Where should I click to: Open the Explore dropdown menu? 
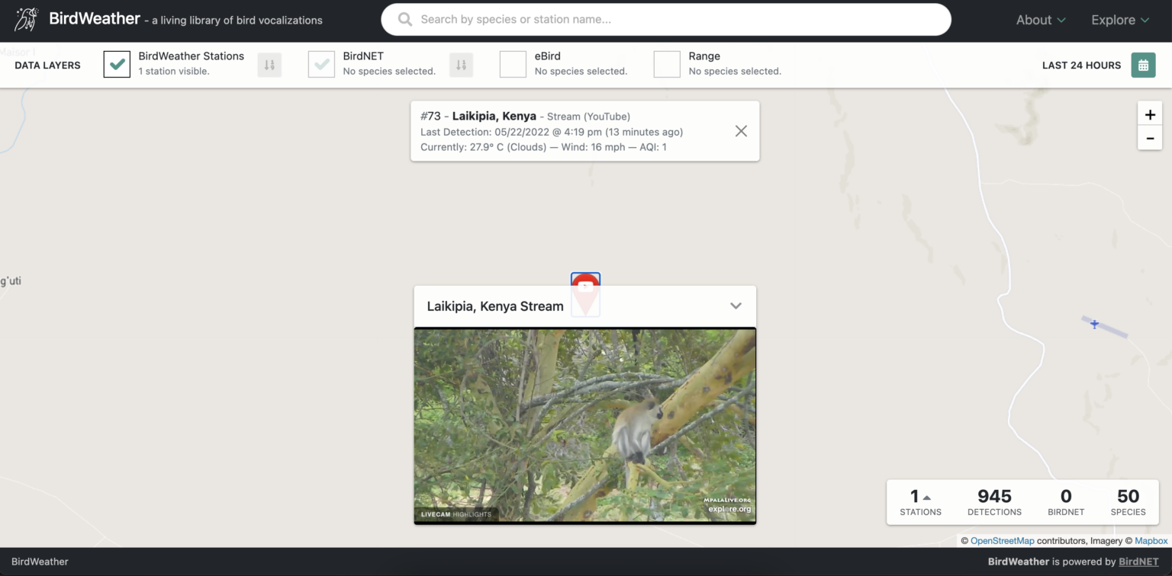point(1119,21)
